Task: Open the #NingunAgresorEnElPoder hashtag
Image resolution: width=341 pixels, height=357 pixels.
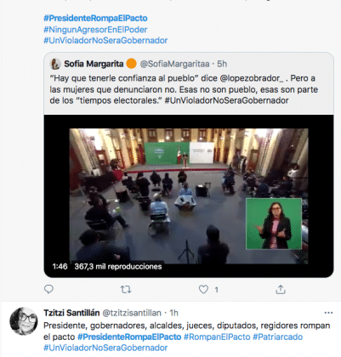Action: pos(95,30)
